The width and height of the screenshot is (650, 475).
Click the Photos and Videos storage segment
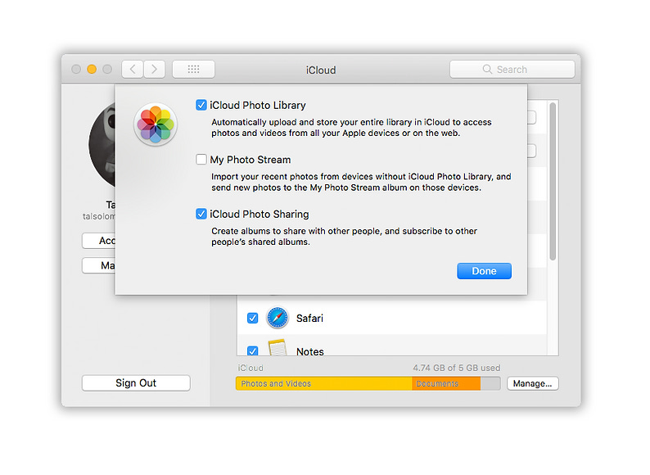point(323,384)
